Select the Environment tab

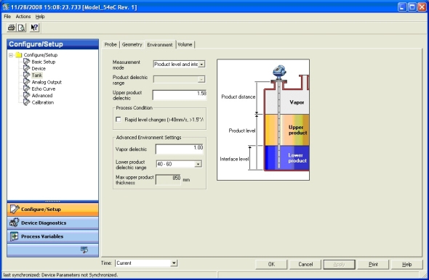point(160,44)
